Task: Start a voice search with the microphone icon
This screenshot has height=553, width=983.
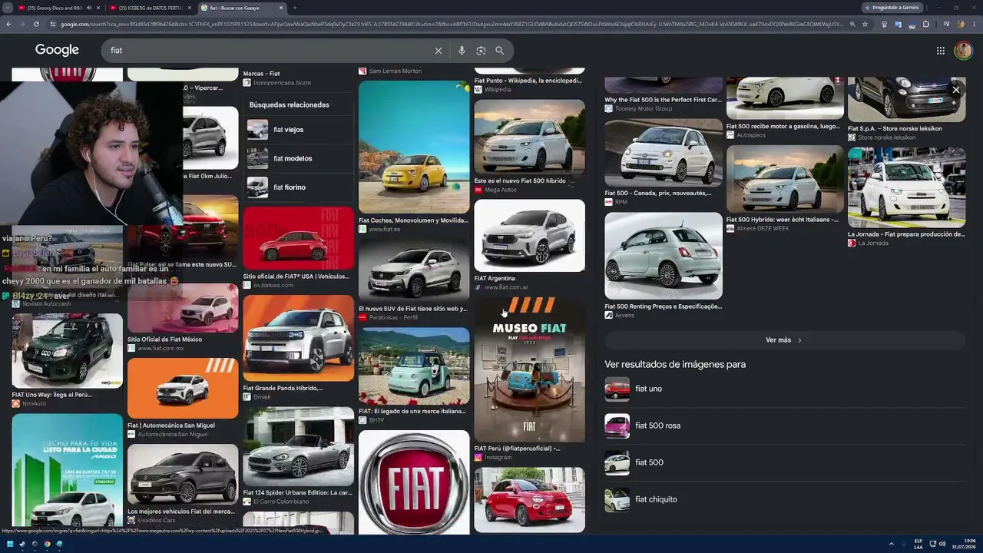Action: 462,51
